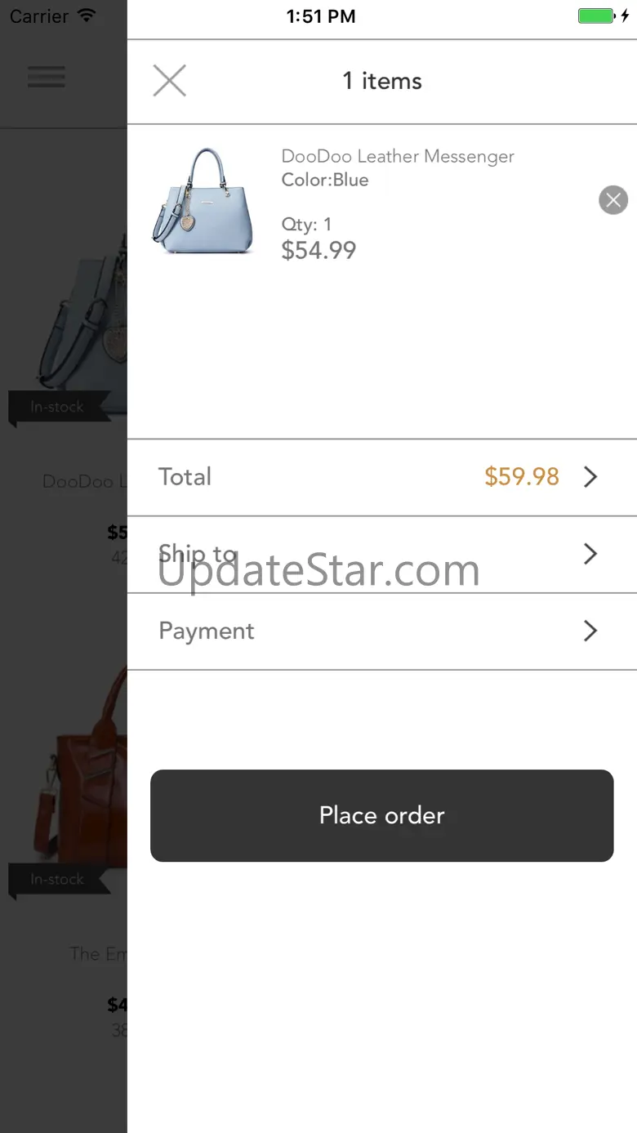Image resolution: width=637 pixels, height=1133 pixels.
Task: Tap blue handbag thumbnail in cart
Action: (x=203, y=201)
